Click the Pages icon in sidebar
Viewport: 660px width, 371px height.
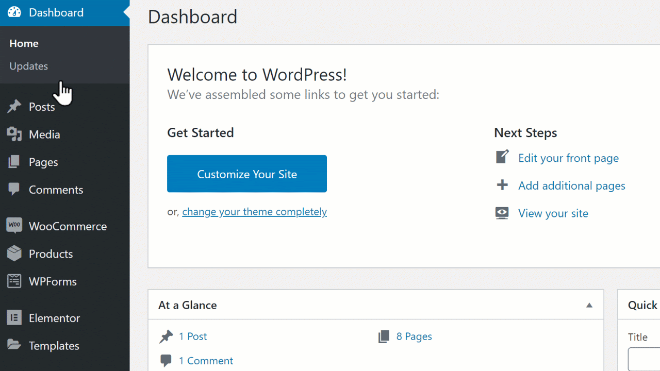pos(14,162)
